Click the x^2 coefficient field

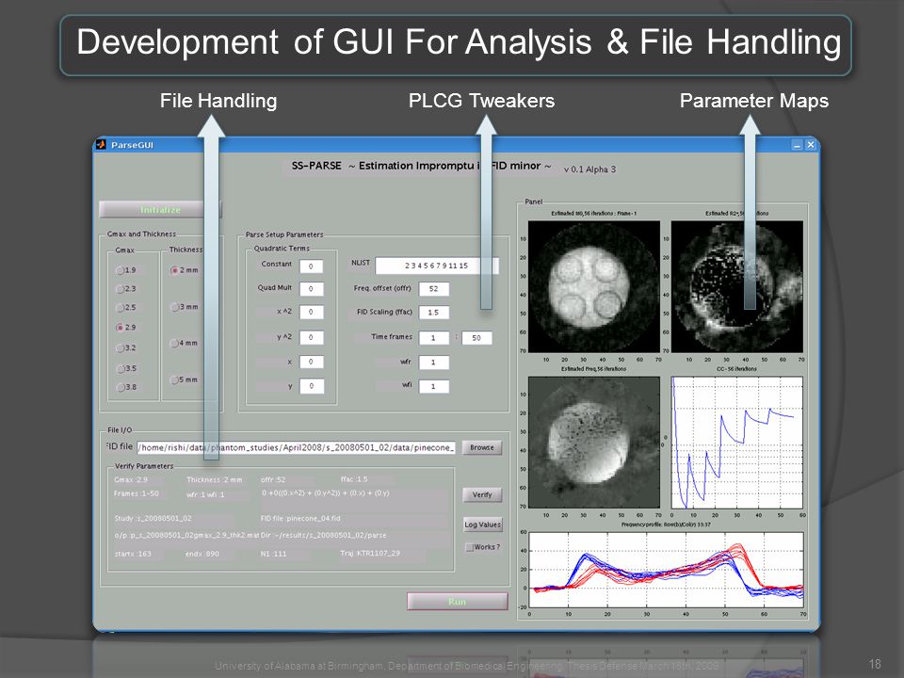pyautogui.click(x=312, y=312)
